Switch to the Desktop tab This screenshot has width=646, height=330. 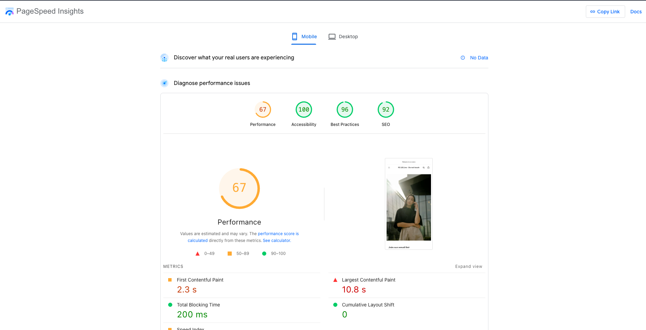pos(343,37)
